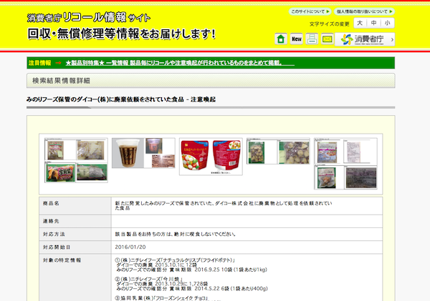Set text size to 小
The height and width of the screenshot is (301, 430).
(388, 23)
